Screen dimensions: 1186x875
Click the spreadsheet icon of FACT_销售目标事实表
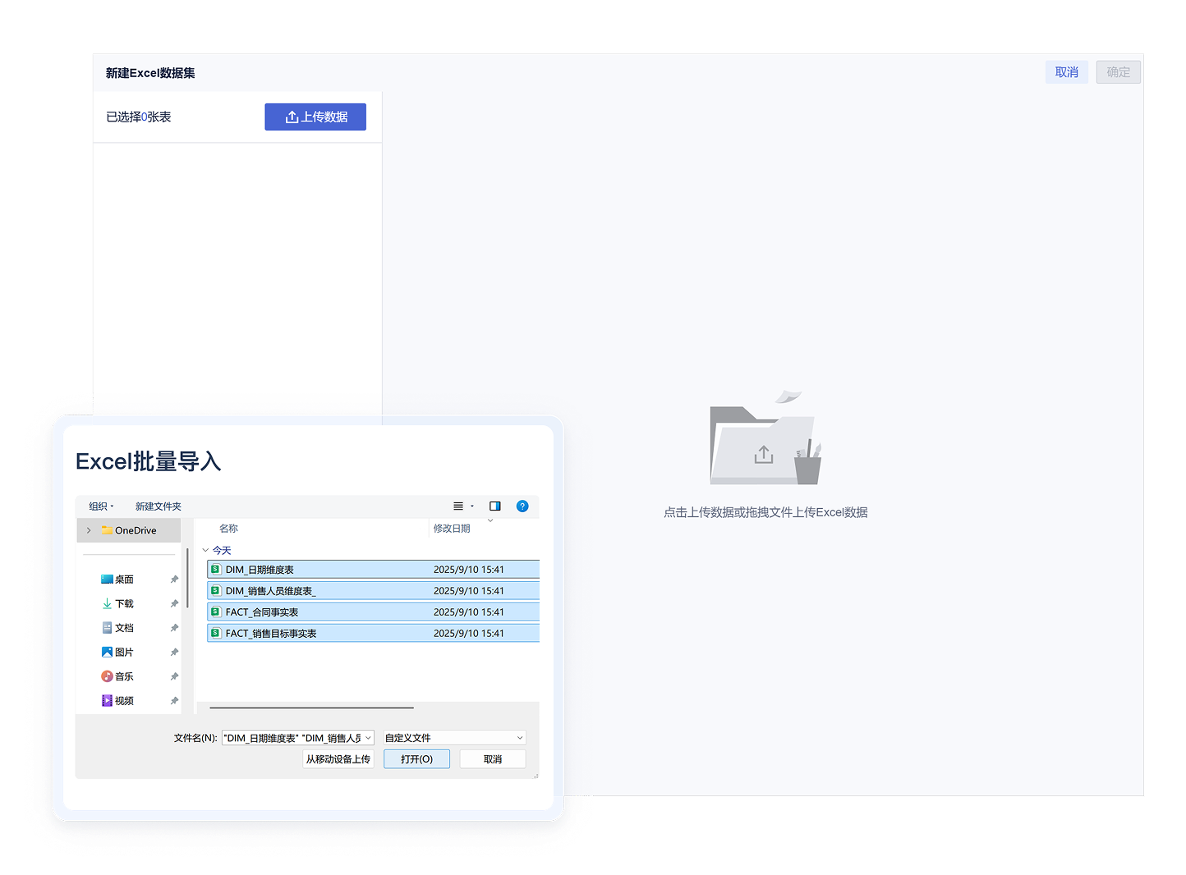click(x=216, y=634)
